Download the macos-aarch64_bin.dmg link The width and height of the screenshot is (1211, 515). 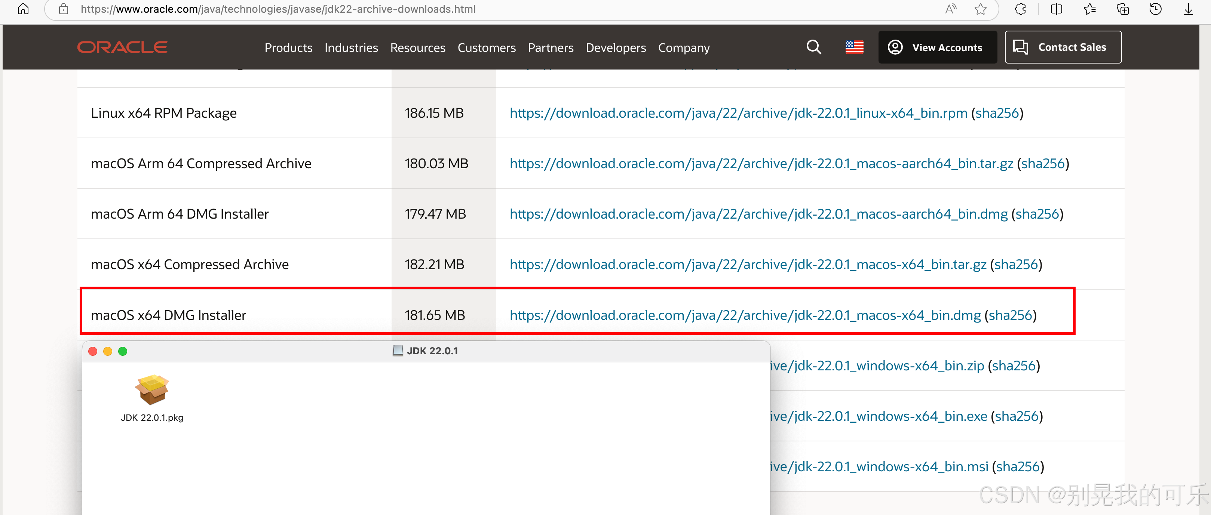click(x=758, y=214)
